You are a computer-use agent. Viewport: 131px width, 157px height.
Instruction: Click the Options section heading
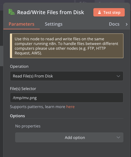coord(18,116)
